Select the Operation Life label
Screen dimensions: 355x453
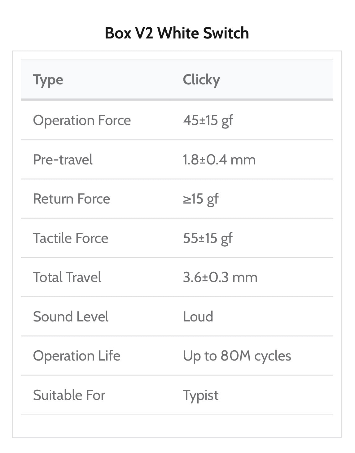click(x=77, y=356)
